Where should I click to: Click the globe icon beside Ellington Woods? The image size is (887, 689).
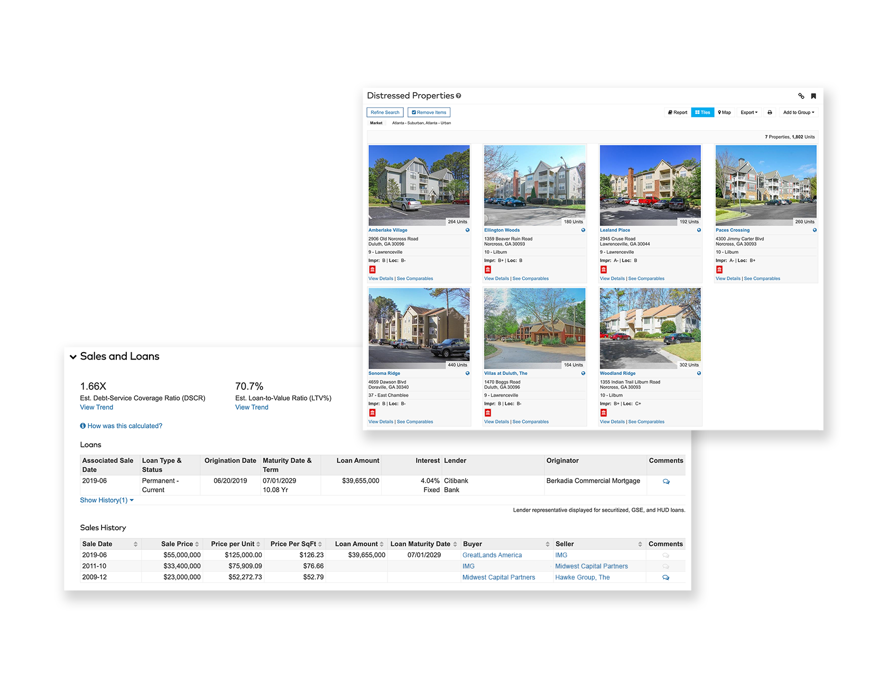pos(583,230)
